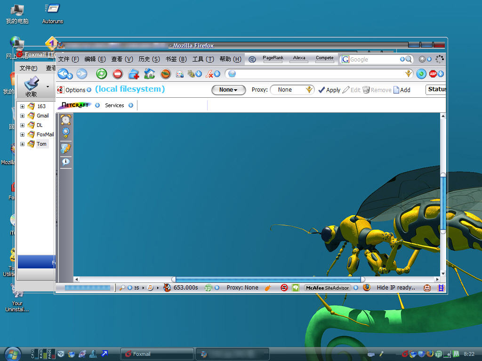
Task: Click the Netcraft toolbar logo
Action: (76, 105)
